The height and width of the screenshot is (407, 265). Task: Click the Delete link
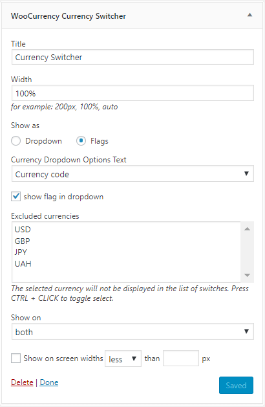pyautogui.click(x=22, y=382)
